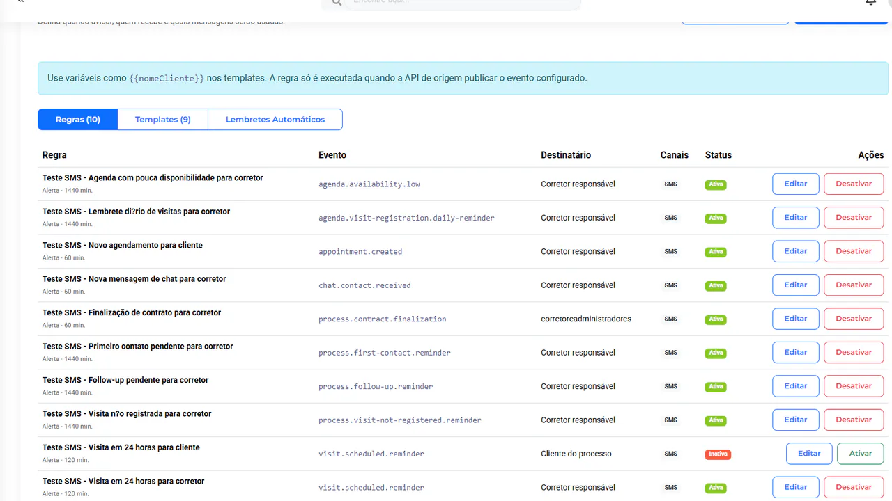Click rule name Teste SMS - Nova mensagem de chat para corretor
This screenshot has width=892, height=501.
134,279
